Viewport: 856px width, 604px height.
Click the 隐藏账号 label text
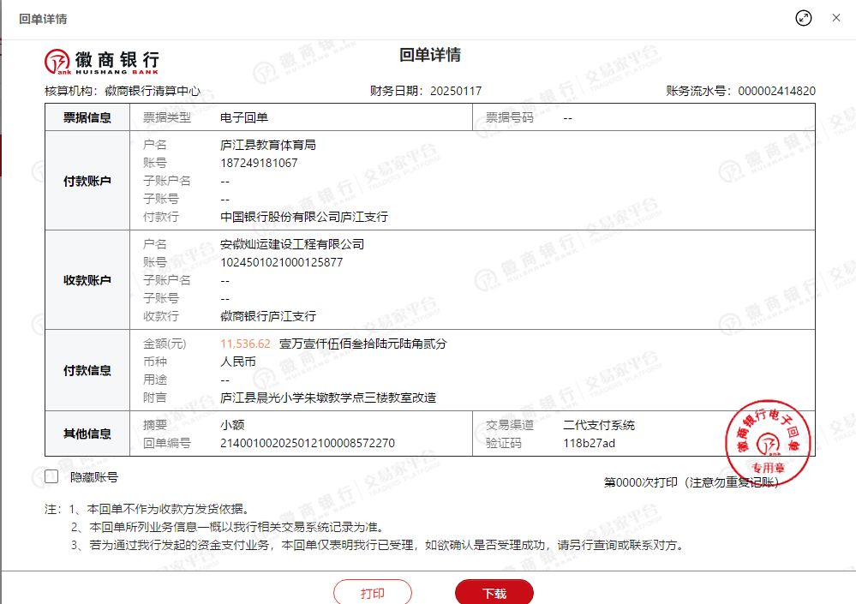94,477
